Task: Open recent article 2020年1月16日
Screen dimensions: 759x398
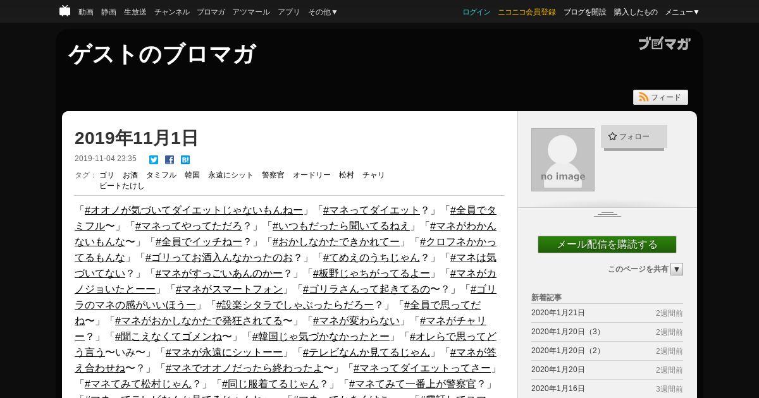Action: pyautogui.click(x=558, y=389)
